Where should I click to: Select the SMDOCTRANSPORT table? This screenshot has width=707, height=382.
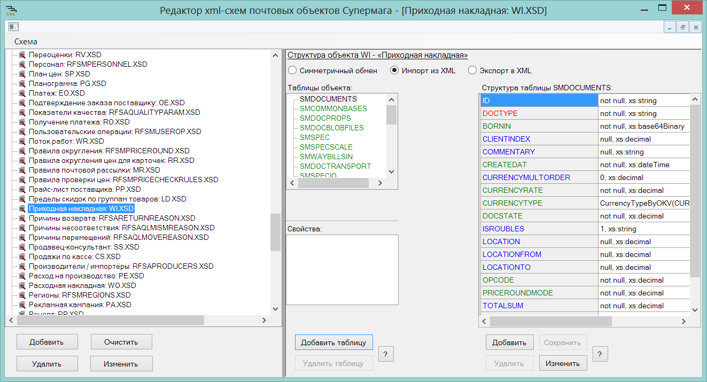pyautogui.click(x=336, y=166)
